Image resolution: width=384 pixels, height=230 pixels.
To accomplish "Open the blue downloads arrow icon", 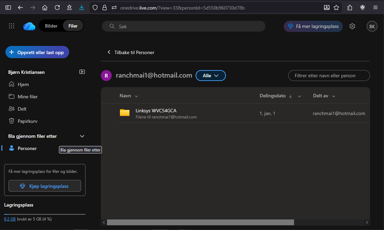I will (81, 7).
